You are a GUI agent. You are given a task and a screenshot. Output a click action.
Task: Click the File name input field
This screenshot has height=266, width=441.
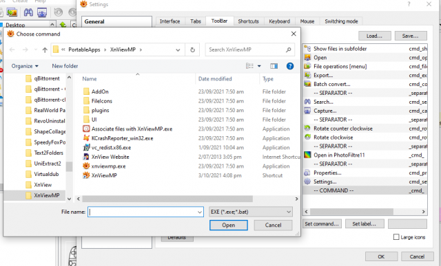tap(145, 212)
